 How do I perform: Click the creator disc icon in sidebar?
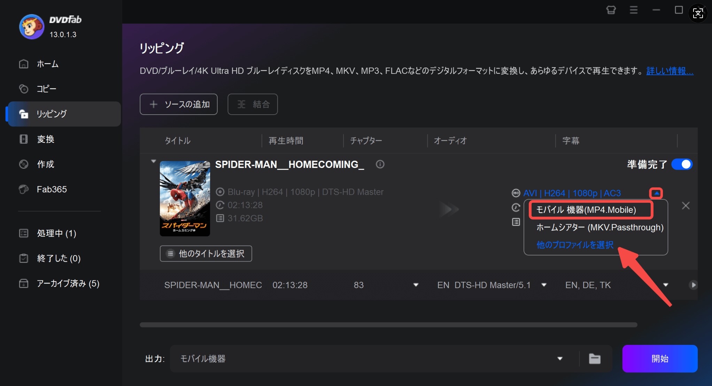coord(24,164)
